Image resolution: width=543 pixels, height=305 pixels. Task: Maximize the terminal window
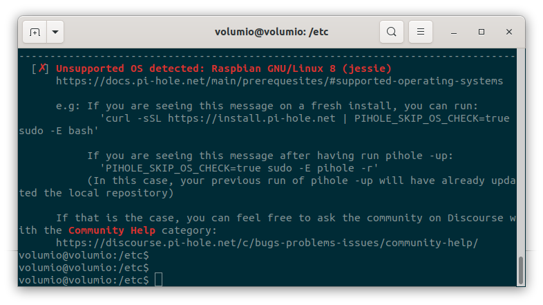pyautogui.click(x=482, y=32)
